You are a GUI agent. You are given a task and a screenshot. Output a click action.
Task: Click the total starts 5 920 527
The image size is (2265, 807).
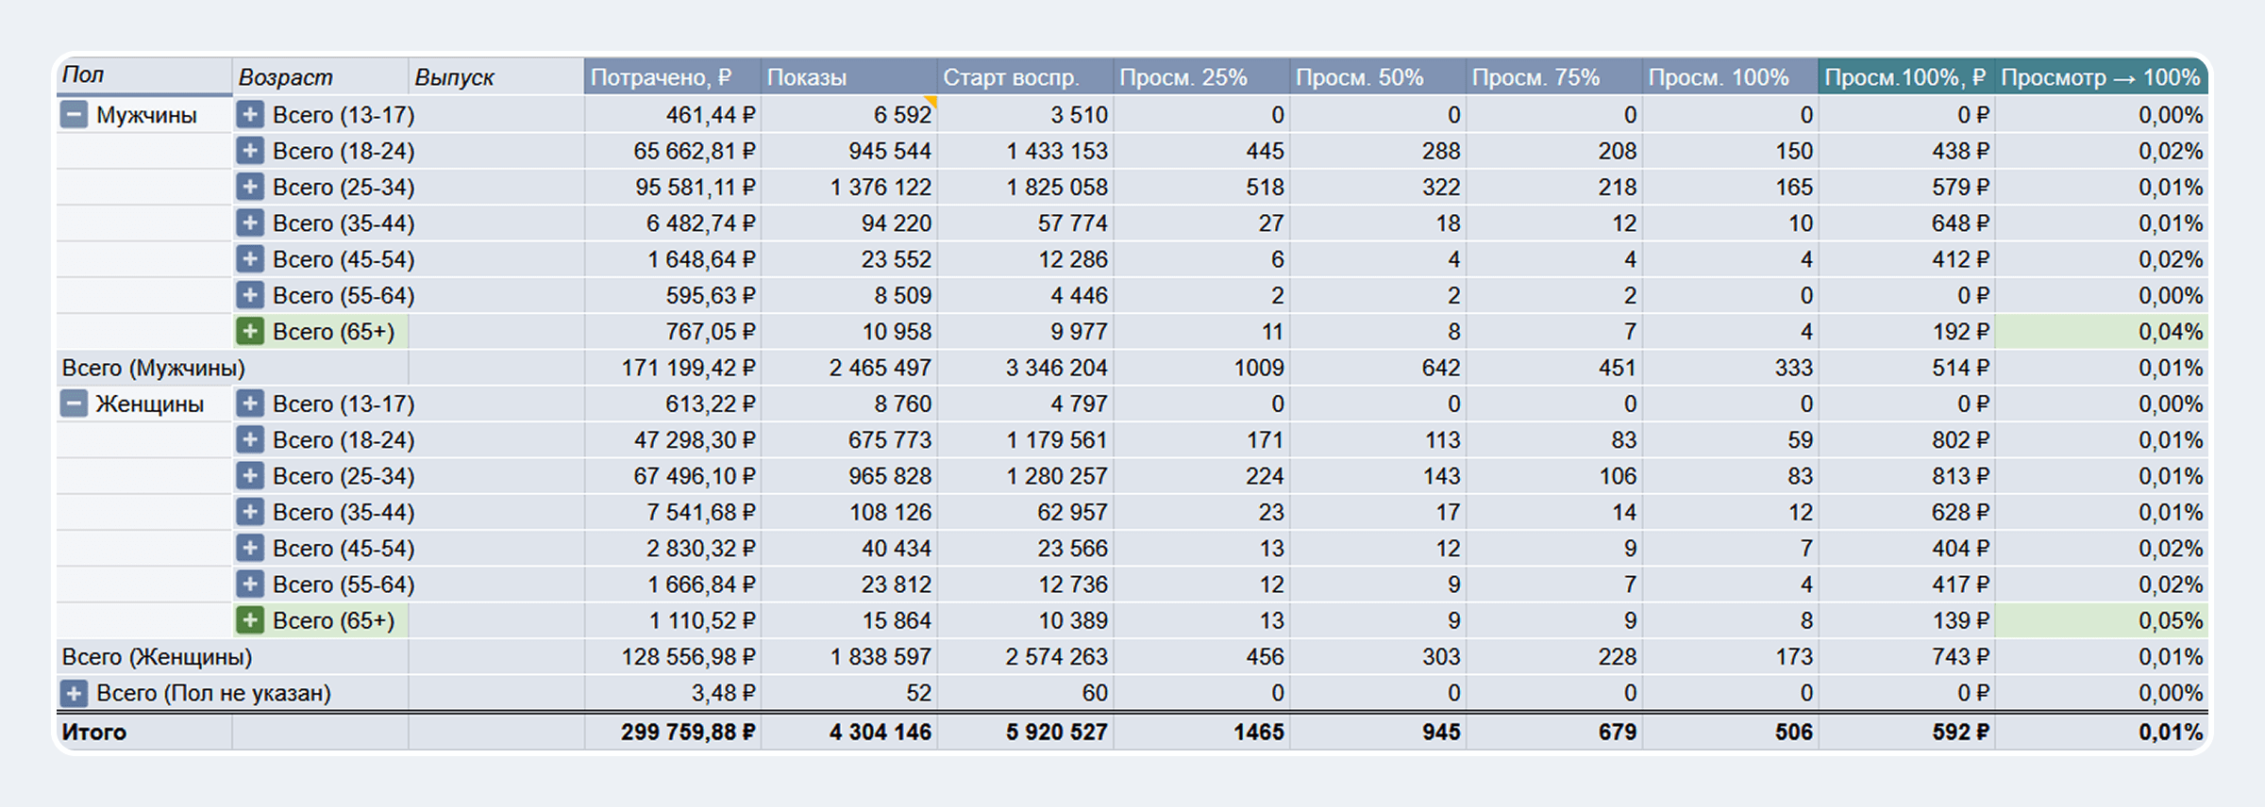[x=1026, y=732]
